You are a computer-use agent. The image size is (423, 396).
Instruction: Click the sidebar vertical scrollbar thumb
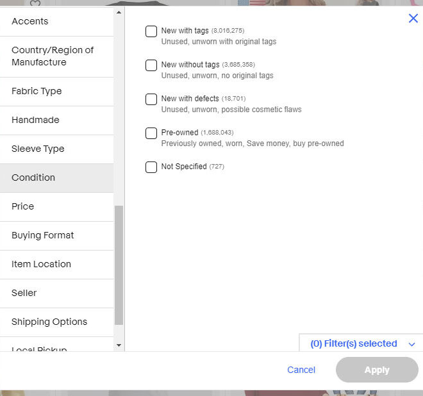pyautogui.click(x=119, y=266)
